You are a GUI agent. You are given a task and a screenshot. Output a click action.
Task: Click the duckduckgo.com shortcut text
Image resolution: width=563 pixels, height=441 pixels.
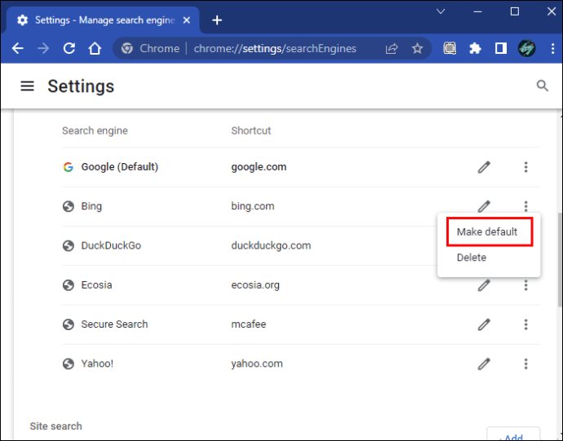(271, 246)
